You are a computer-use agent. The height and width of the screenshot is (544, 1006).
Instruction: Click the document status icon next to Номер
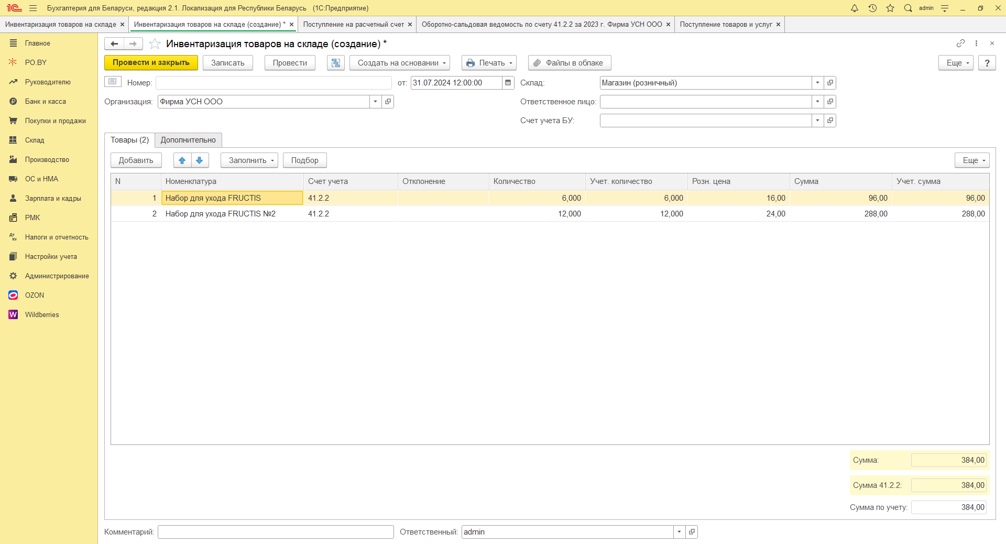coord(113,82)
